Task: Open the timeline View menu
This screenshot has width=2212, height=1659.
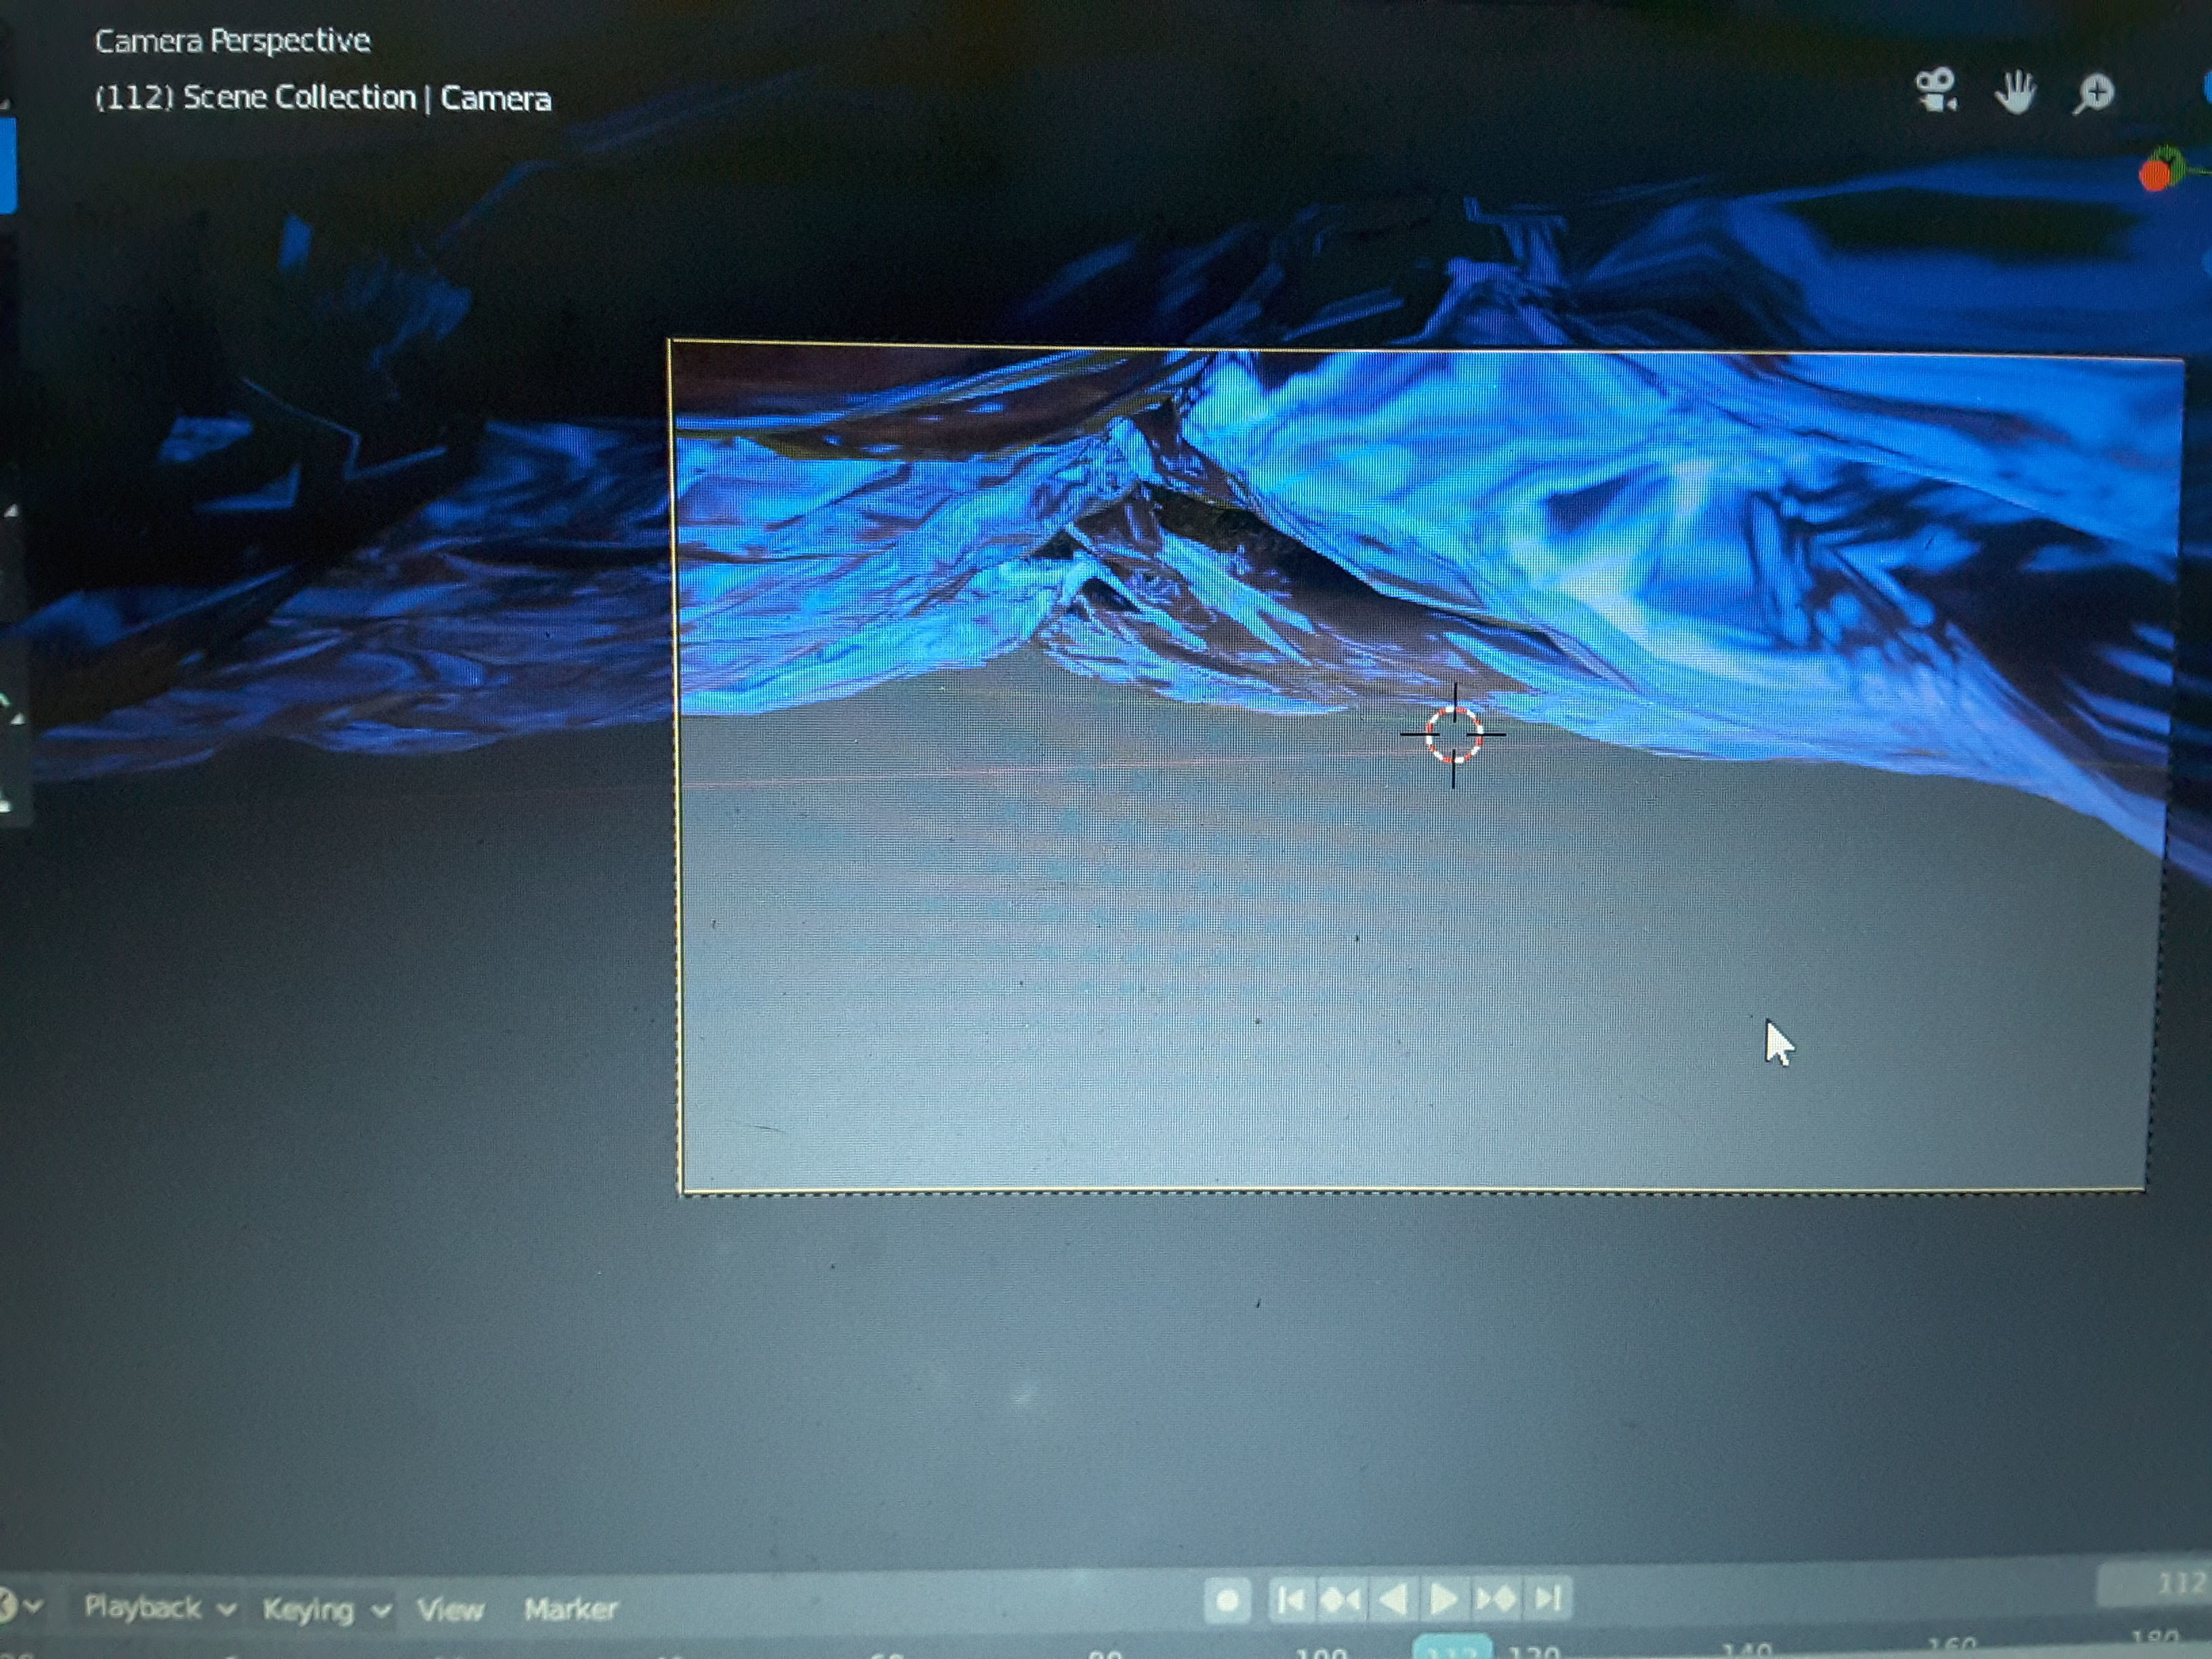Action: (450, 1610)
